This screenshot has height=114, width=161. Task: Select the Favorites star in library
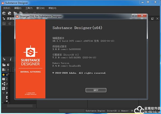point(3,75)
